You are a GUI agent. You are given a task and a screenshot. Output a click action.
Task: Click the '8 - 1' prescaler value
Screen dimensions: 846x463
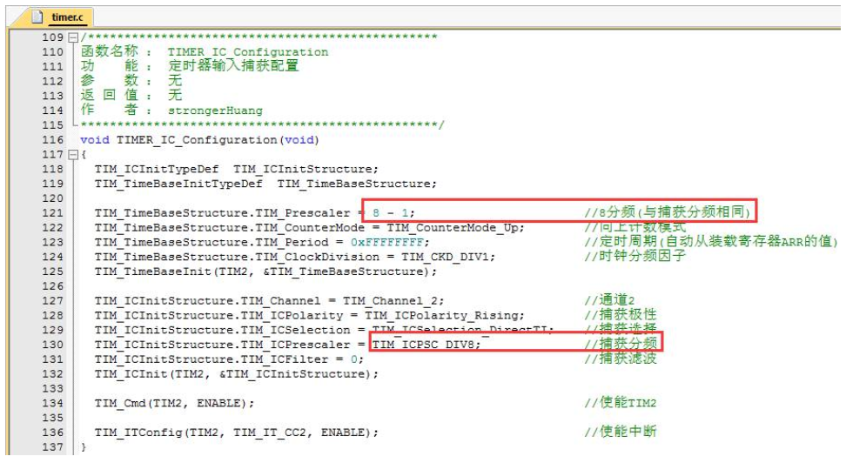[x=390, y=213]
